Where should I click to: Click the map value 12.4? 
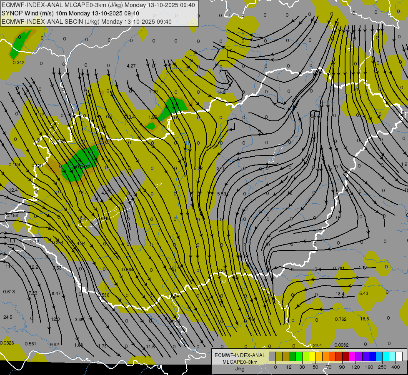pos(13,190)
